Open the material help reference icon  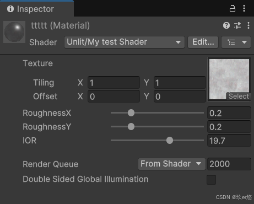(226, 25)
